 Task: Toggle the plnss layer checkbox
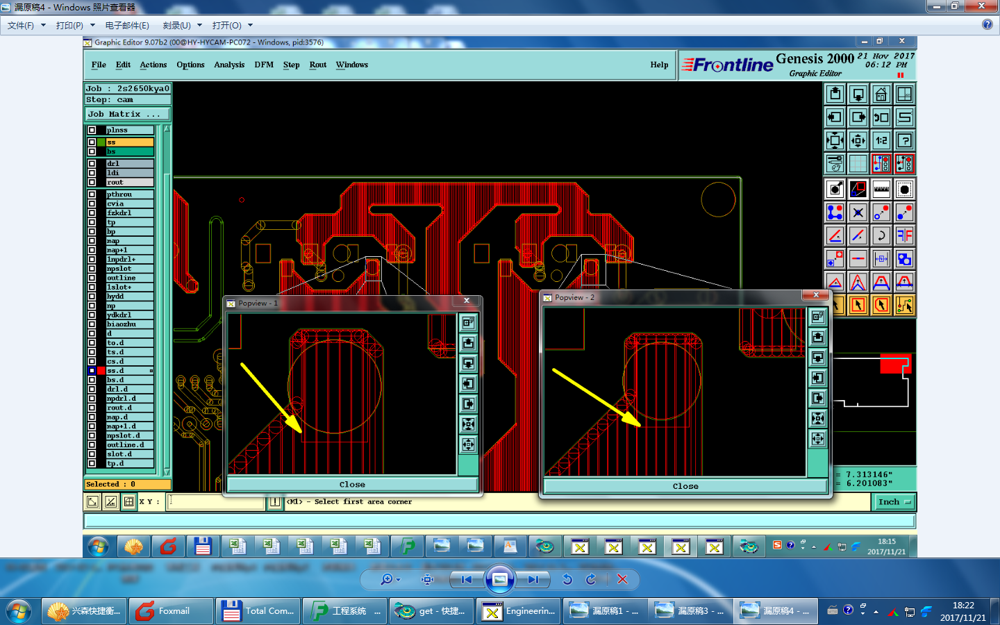tap(92, 131)
